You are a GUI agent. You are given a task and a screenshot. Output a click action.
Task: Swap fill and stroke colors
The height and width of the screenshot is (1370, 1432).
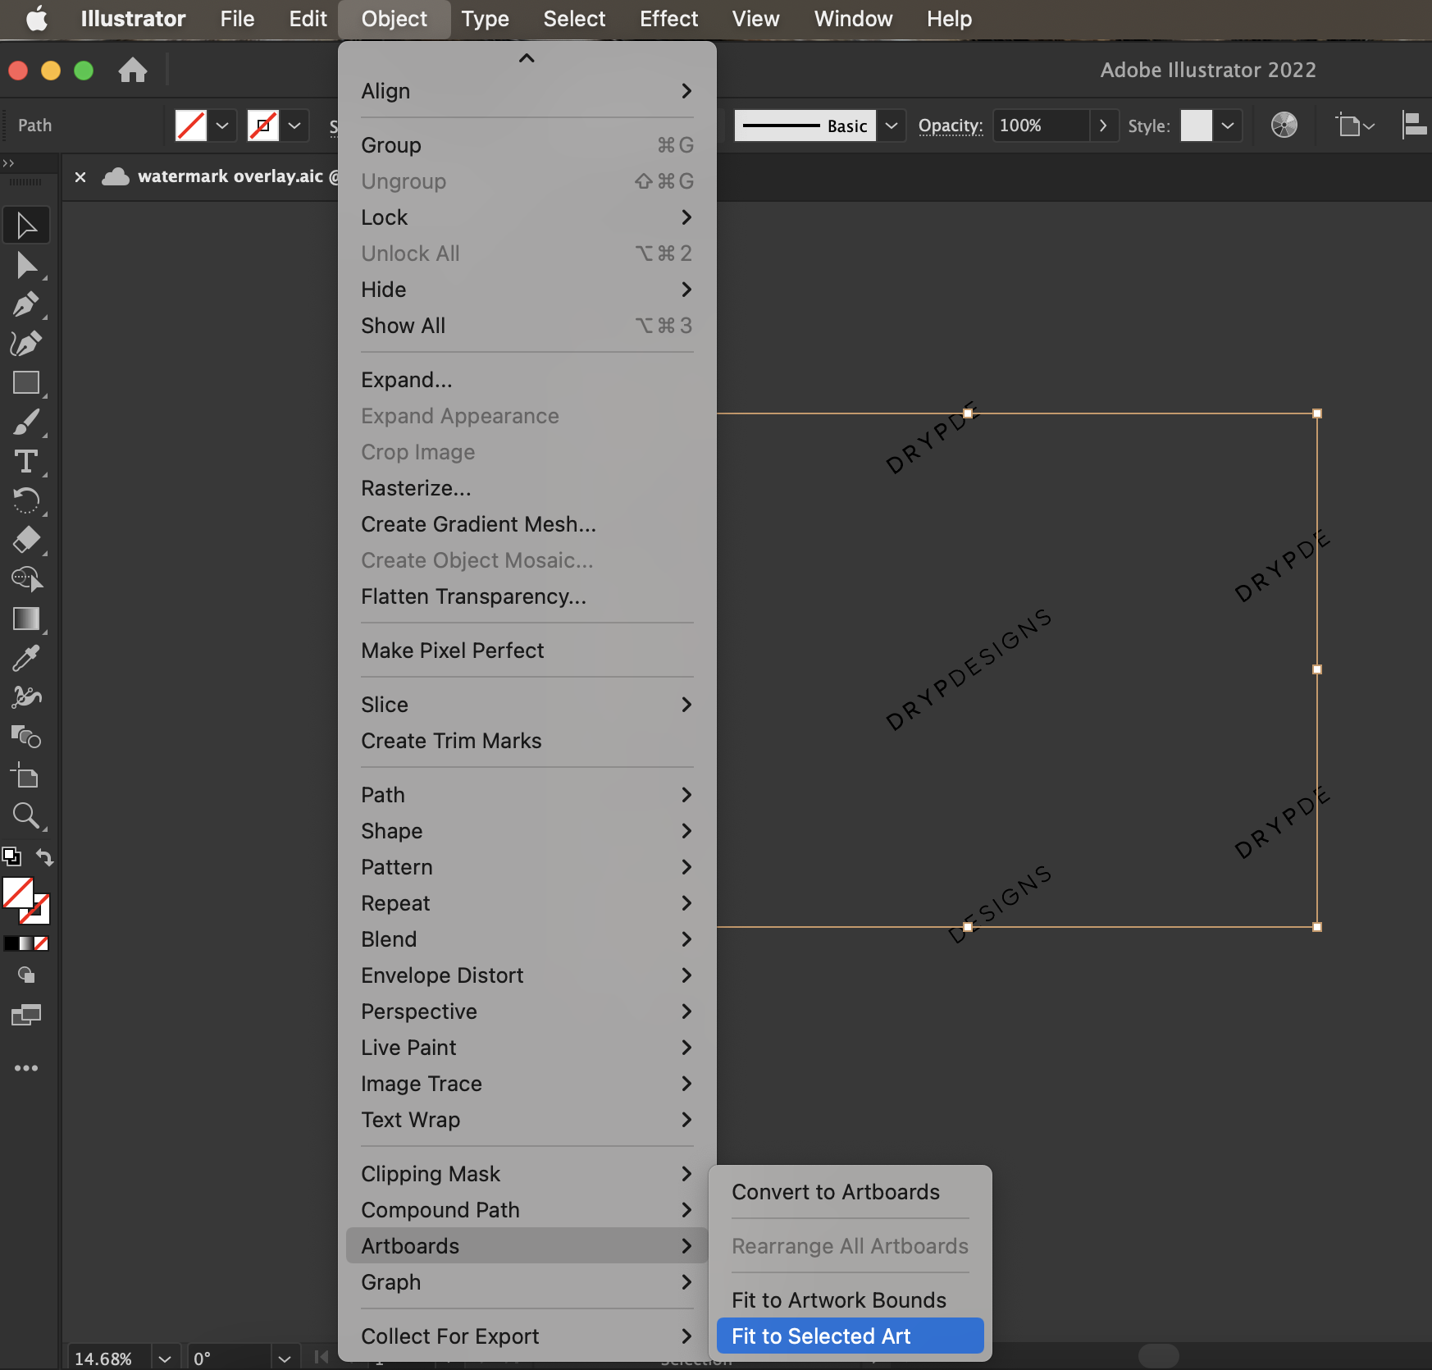(x=44, y=857)
